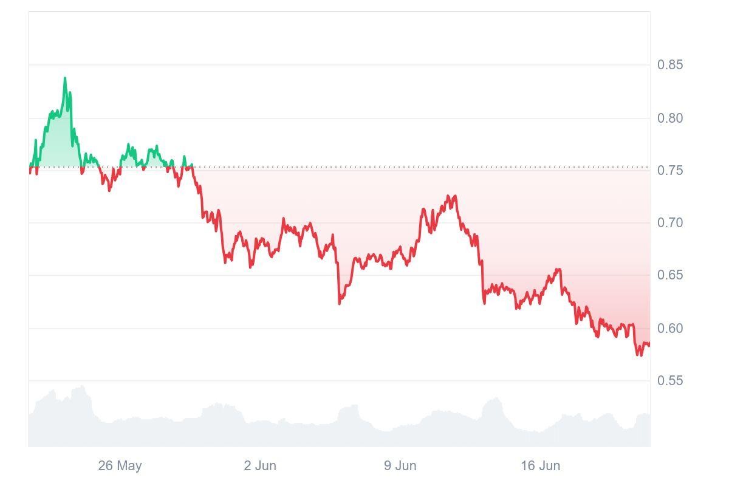
Task: Select the 16 Jun date label
Action: 540,466
